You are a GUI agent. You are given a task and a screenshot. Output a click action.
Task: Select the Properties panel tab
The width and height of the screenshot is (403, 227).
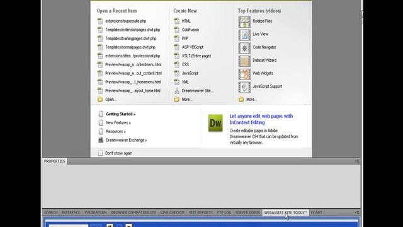click(x=55, y=161)
